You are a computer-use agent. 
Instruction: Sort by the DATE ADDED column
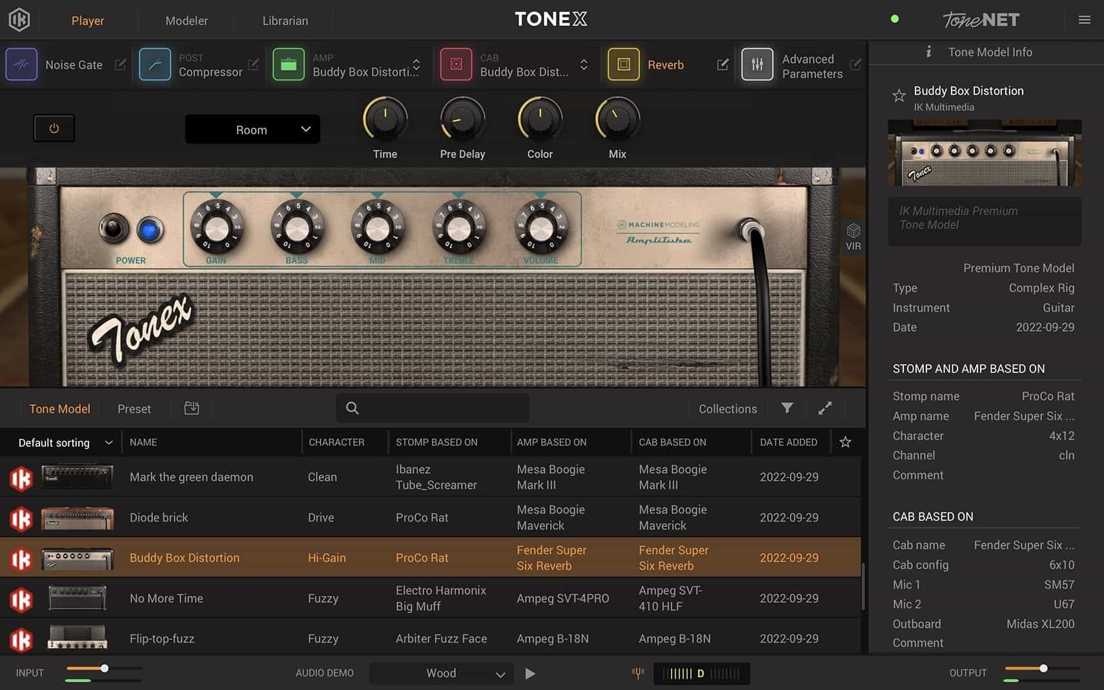pos(788,442)
